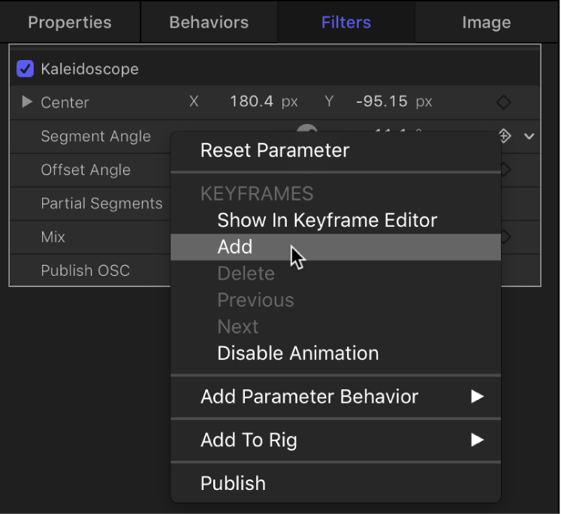
Task: Open the Segment Angle animation menu chevron
Action: pyautogui.click(x=529, y=136)
